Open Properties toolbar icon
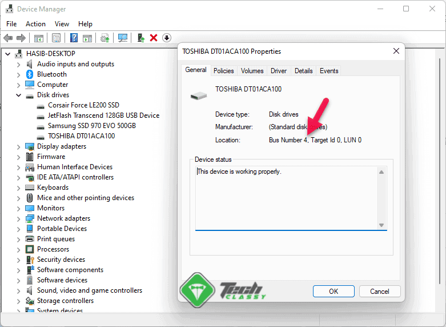446x327 pixels. click(57, 38)
